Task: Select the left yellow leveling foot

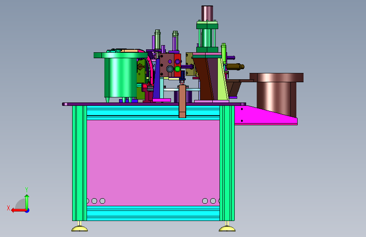Action: click(80, 227)
